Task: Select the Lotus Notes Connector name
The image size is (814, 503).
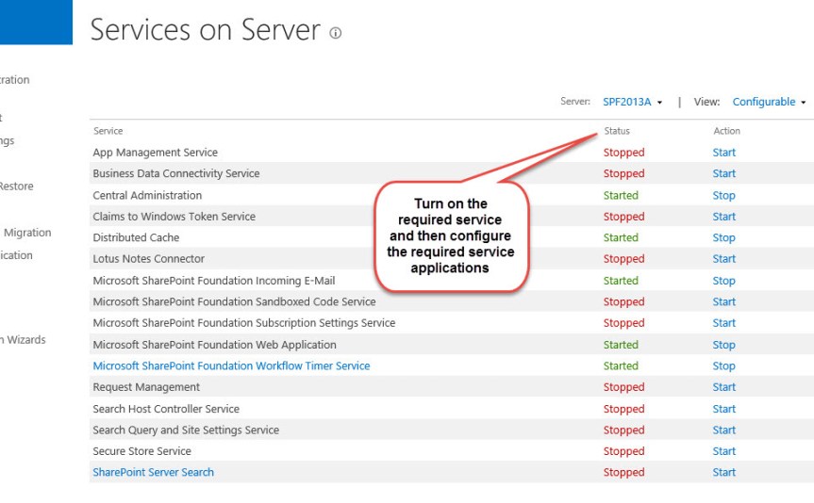Action: [x=148, y=259]
